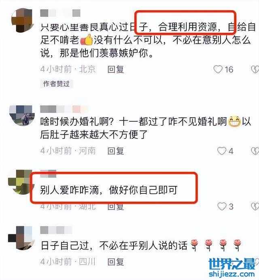Tap the 作者赞过 tag
This screenshot has height=280, width=259.
(56, 84)
